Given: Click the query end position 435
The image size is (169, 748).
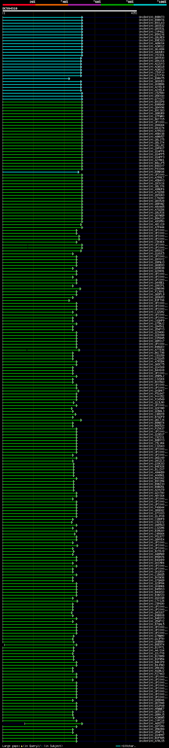Looking at the screenshot, I should click(x=133, y=13).
